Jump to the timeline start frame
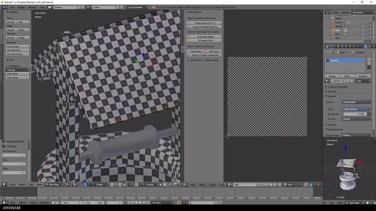The width and height of the screenshot is (376, 211). [x=129, y=202]
